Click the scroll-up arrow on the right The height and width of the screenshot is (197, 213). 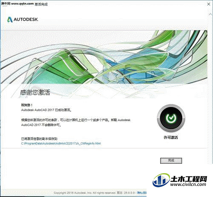tap(210, 14)
